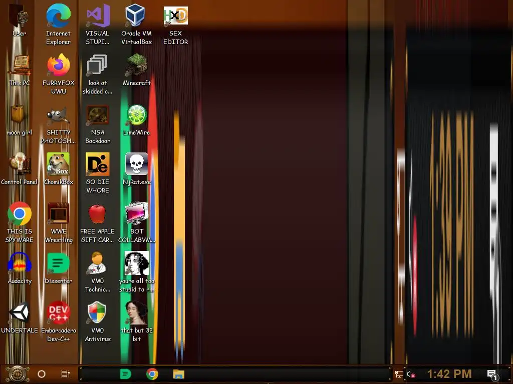Launch the Minecraft desktop icon
The width and height of the screenshot is (513, 384).
136,70
